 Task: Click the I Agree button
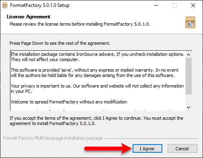147,149
